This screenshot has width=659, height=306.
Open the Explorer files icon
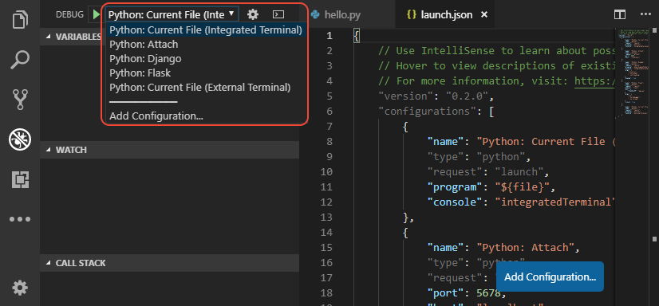click(x=20, y=20)
